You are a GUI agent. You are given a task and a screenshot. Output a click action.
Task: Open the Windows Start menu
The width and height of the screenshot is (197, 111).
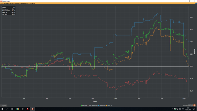click(x=2, y=109)
